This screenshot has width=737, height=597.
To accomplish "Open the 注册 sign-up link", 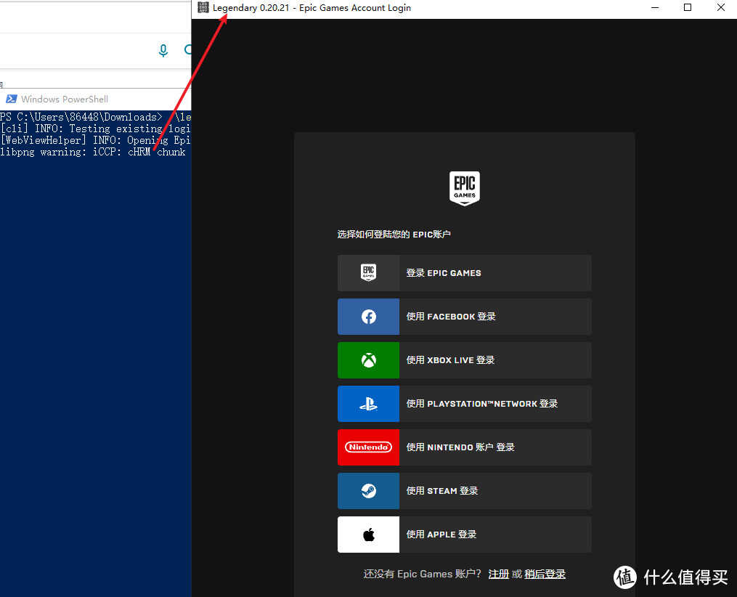I will coord(499,574).
